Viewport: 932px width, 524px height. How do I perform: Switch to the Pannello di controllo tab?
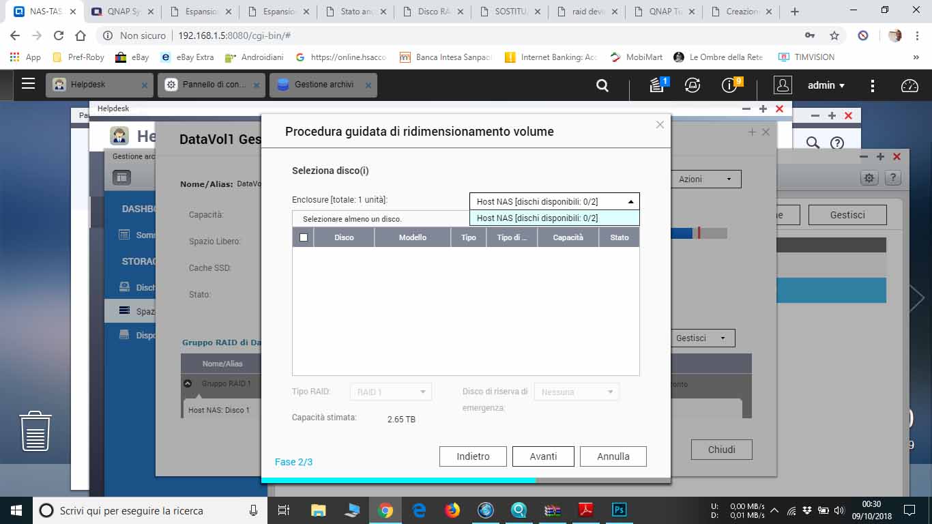(213, 85)
